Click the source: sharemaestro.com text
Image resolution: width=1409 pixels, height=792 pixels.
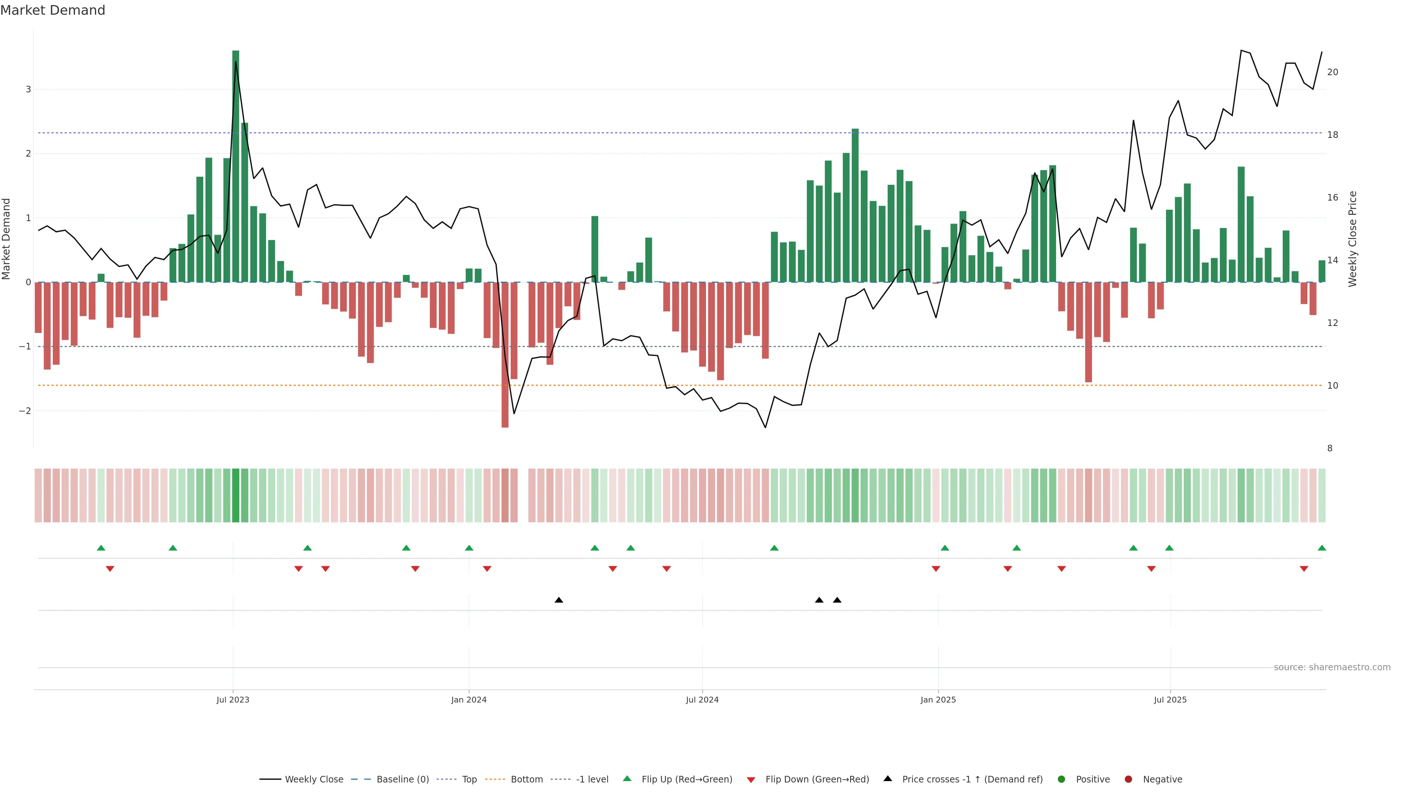click(1332, 667)
